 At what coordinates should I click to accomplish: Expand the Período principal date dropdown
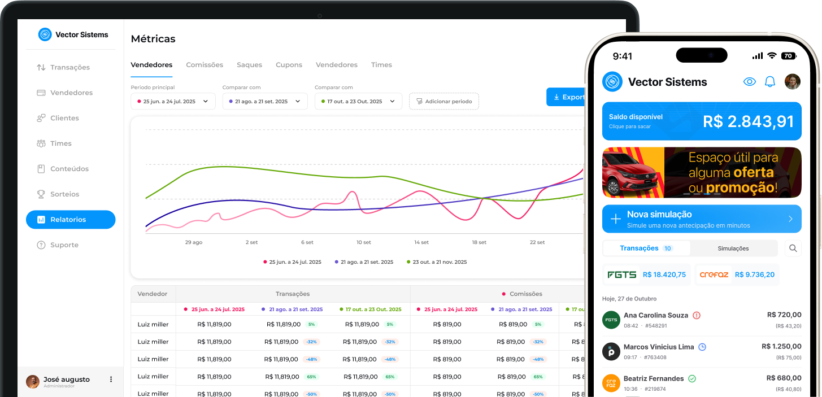(173, 101)
